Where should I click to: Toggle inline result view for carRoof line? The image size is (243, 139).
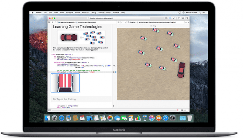tap(115, 72)
